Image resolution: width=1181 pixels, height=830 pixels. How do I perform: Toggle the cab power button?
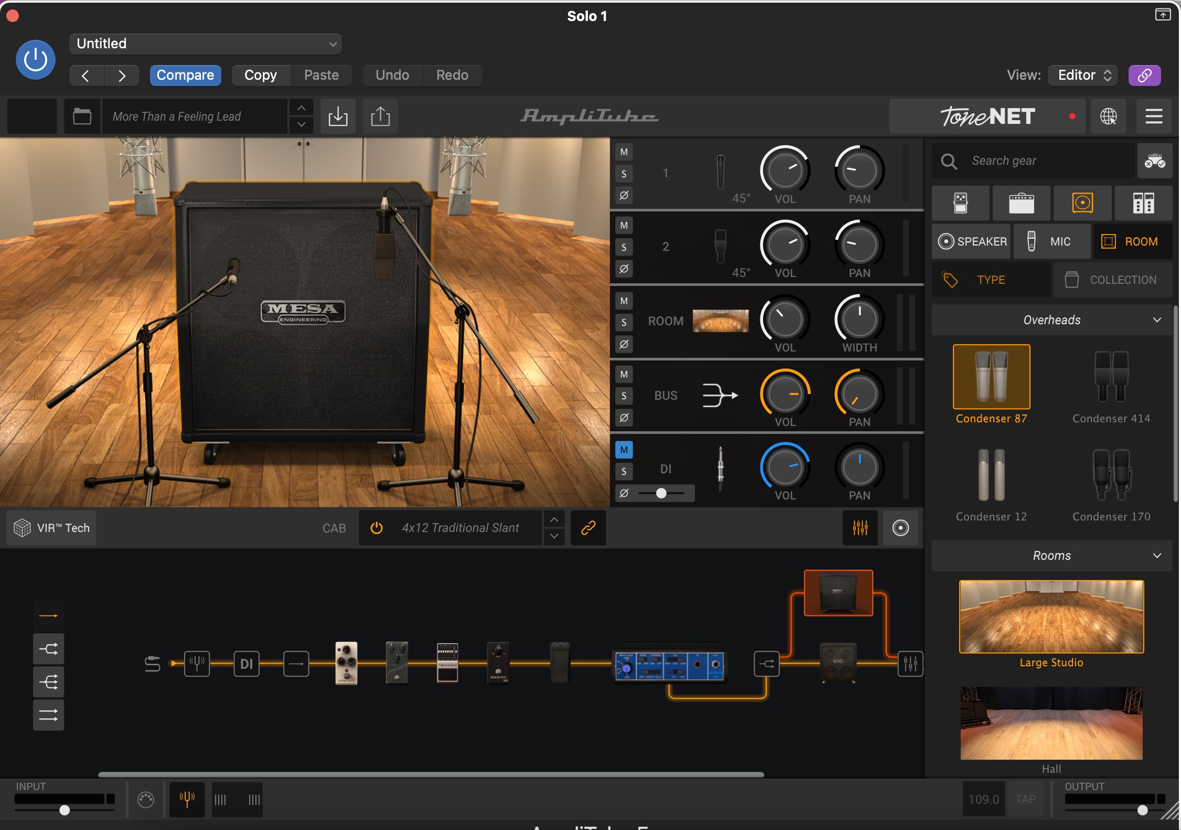pyautogui.click(x=377, y=528)
